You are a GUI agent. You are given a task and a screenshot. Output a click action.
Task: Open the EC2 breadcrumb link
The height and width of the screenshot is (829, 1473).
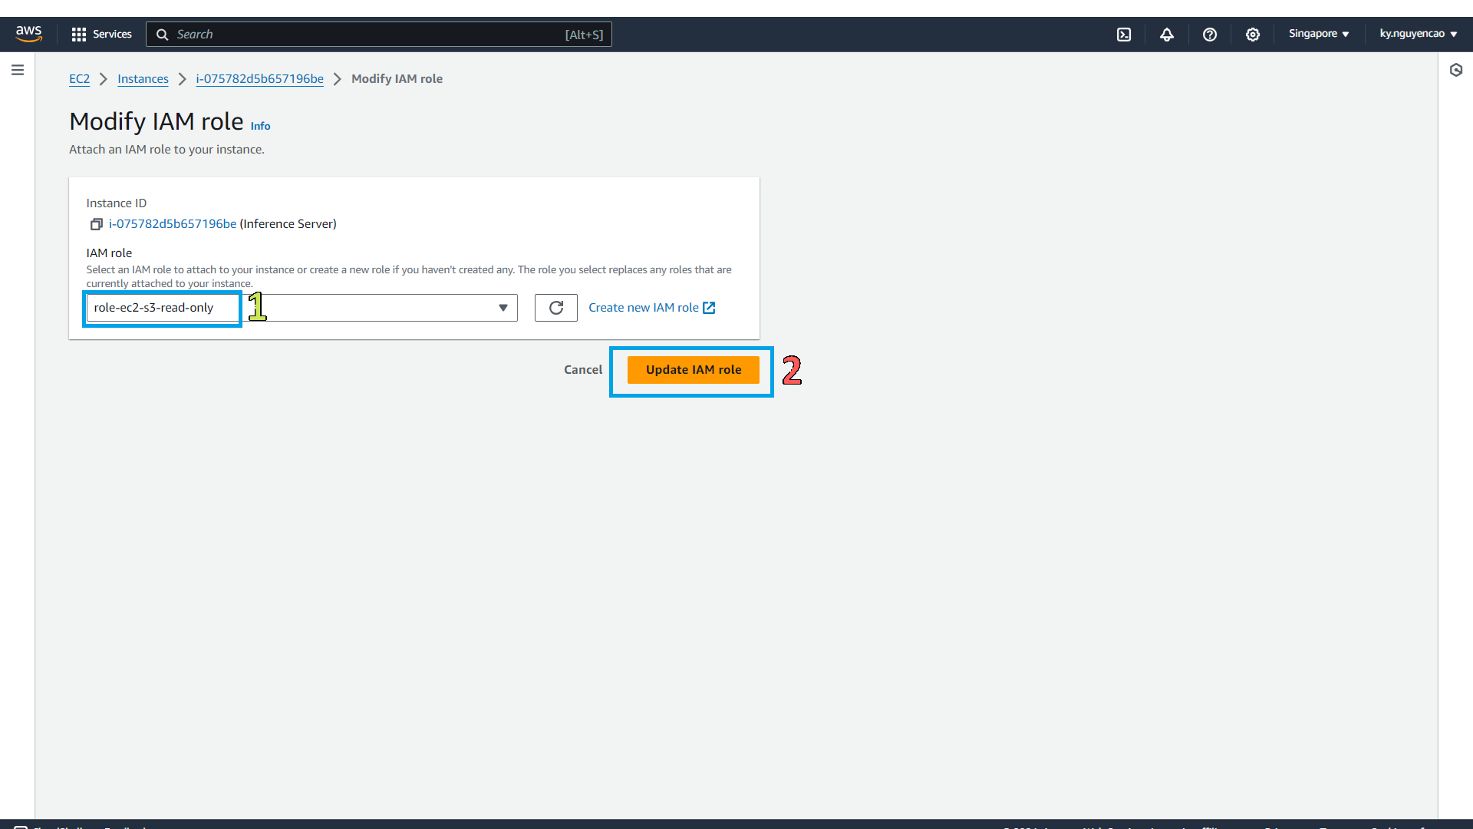tap(79, 78)
